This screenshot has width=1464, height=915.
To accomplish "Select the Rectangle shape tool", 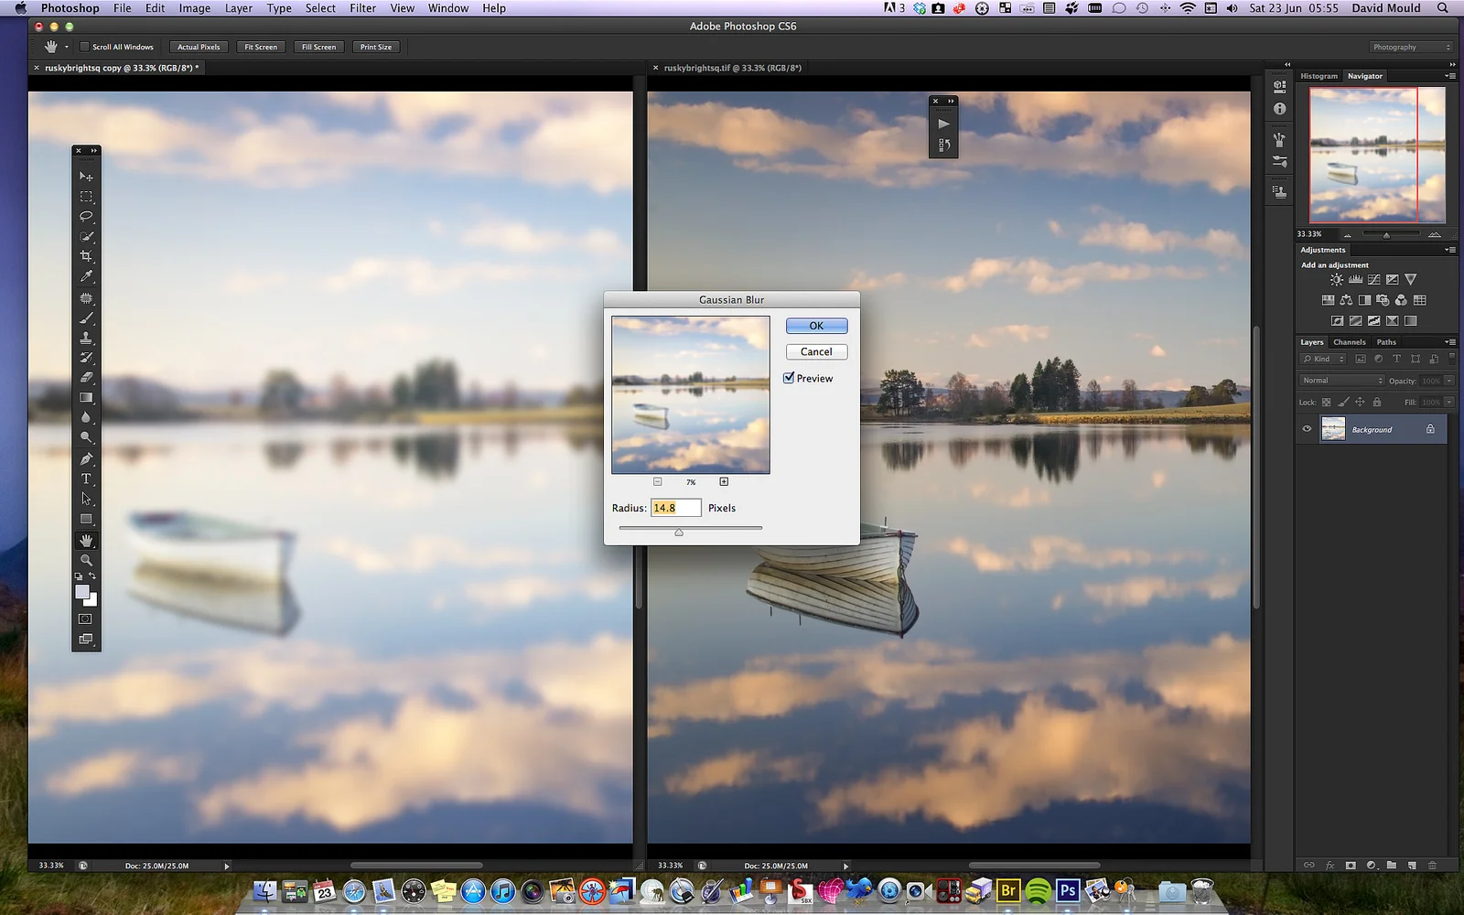I will pos(86,519).
